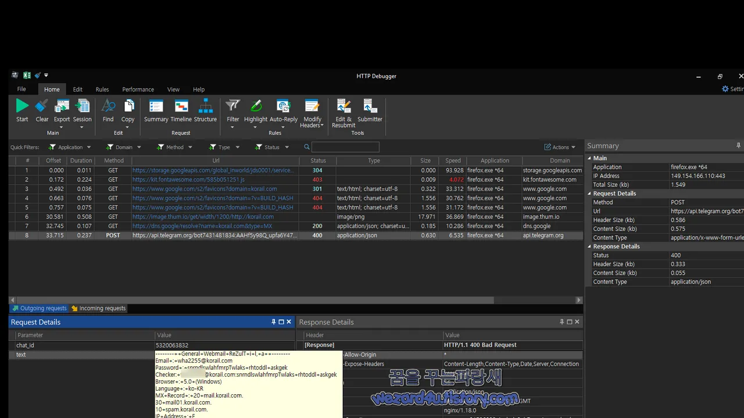Collapse the Main section in Summary
744x418 pixels.
(x=589, y=158)
